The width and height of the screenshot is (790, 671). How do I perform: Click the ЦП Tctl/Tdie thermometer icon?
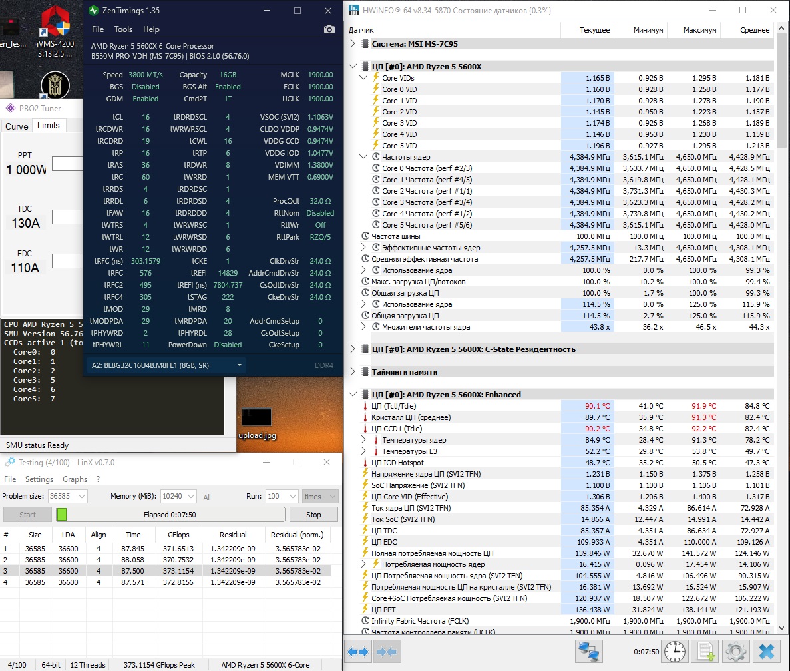tap(365, 406)
